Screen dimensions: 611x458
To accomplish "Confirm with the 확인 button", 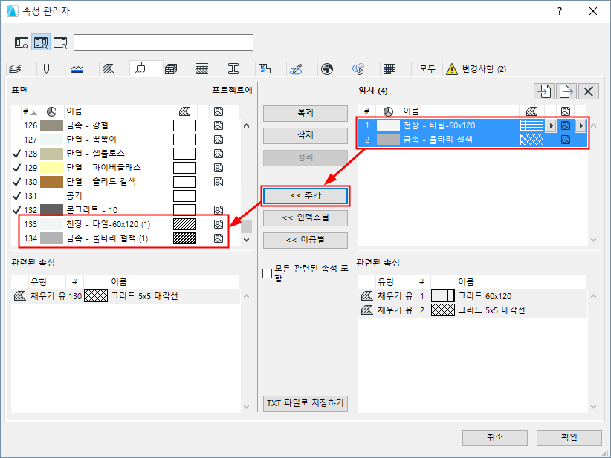I will [569, 438].
